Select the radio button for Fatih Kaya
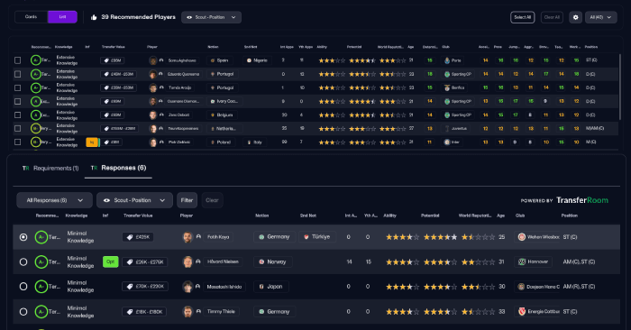Image resolution: width=631 pixels, height=330 pixels. pos(23,237)
